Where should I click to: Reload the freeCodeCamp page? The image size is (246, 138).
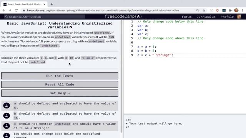[16, 10]
